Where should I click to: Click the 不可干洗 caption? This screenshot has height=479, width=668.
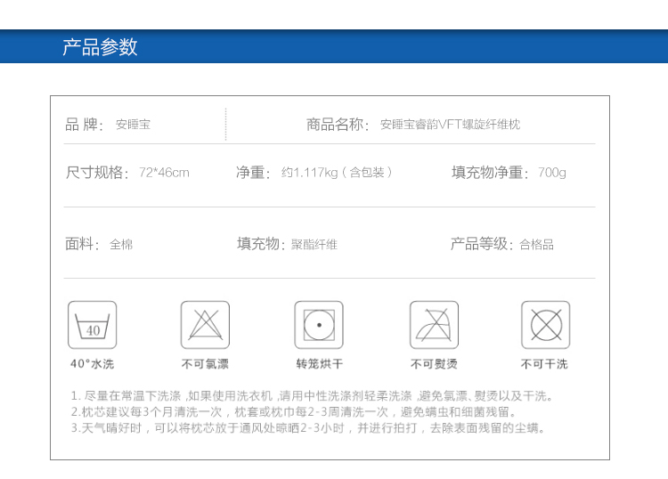[x=544, y=364]
